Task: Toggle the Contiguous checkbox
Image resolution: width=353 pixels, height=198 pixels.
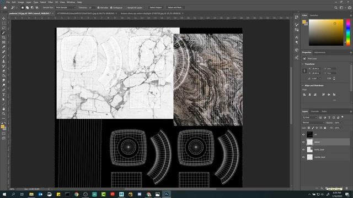Action: (x=111, y=8)
